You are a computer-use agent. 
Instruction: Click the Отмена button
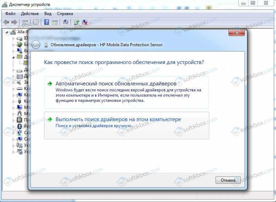point(228,180)
